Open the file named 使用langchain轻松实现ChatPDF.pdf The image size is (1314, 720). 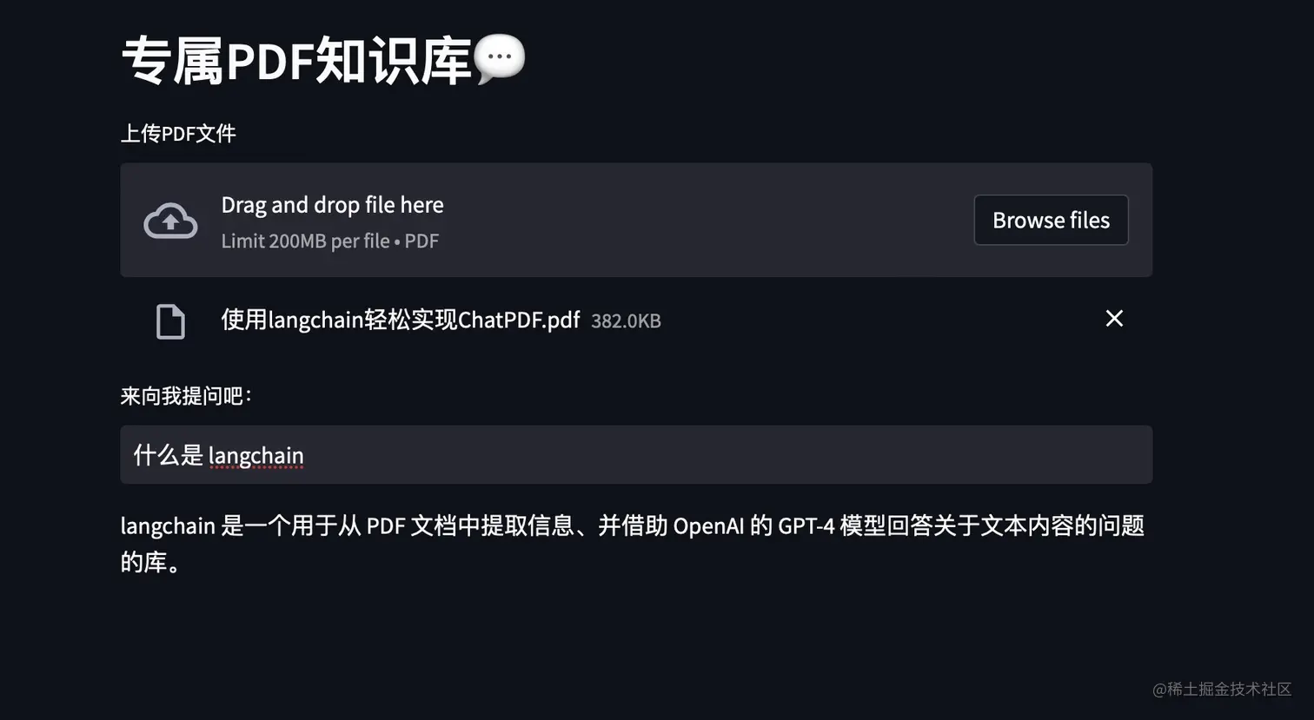[400, 320]
